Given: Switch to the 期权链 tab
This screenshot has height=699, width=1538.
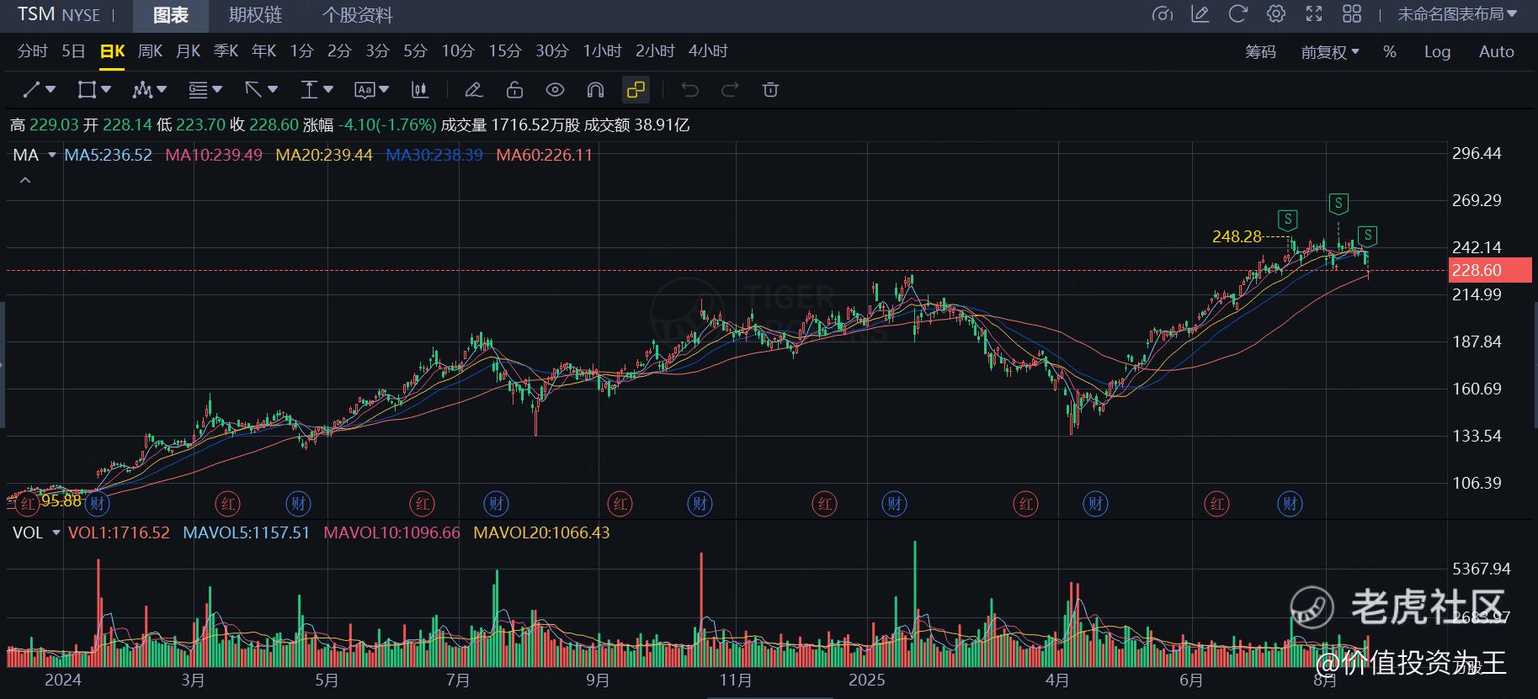Looking at the screenshot, I should pyautogui.click(x=255, y=15).
